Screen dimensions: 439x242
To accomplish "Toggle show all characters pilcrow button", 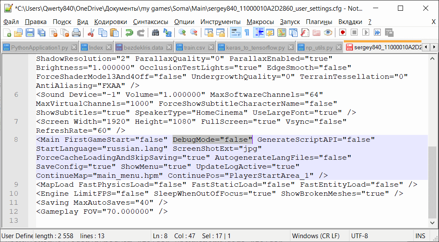I will (x=247, y=33).
